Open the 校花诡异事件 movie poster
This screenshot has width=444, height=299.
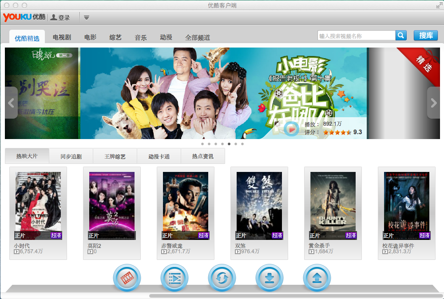[x=407, y=206]
